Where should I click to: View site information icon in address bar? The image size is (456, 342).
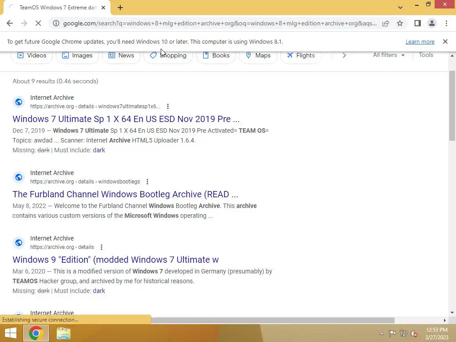tap(56, 23)
